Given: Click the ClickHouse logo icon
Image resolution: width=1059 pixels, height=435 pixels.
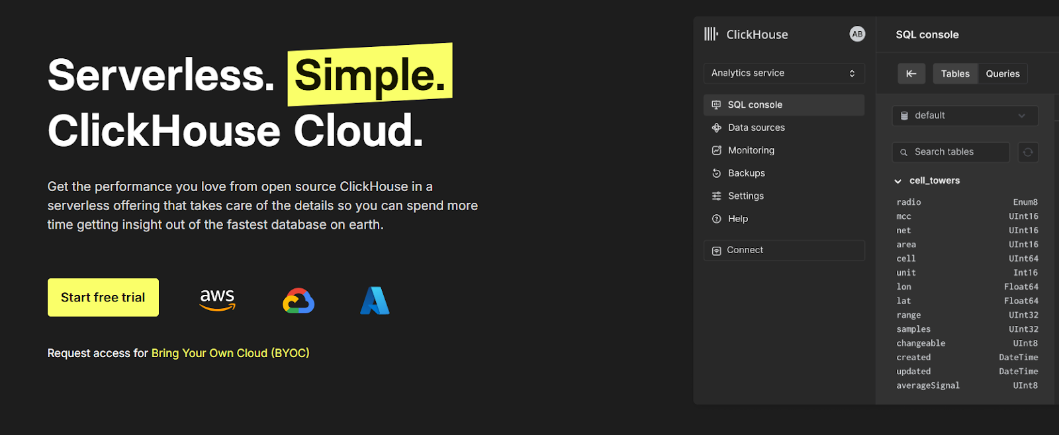Looking at the screenshot, I should [x=711, y=34].
